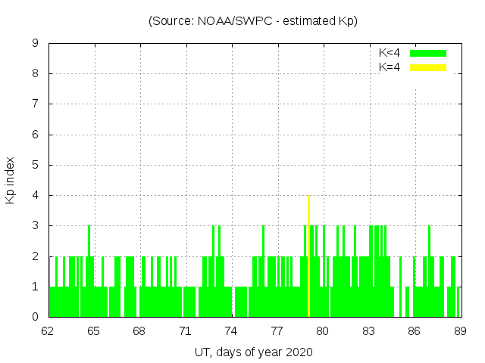Select the K<4 legend text label

(390, 53)
